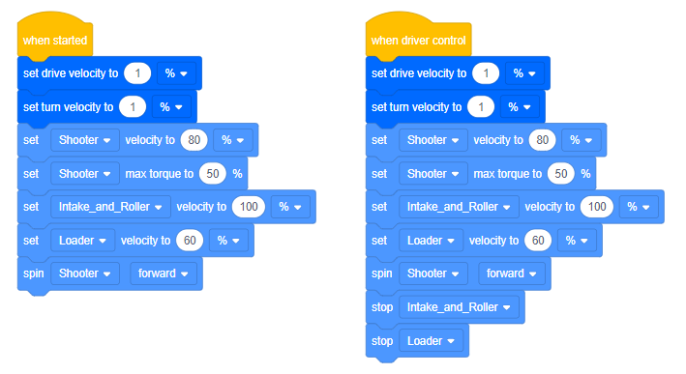Open the Shooter dropdown in the left velocity block
Viewport: 686px width, 374px height.
click(x=85, y=140)
